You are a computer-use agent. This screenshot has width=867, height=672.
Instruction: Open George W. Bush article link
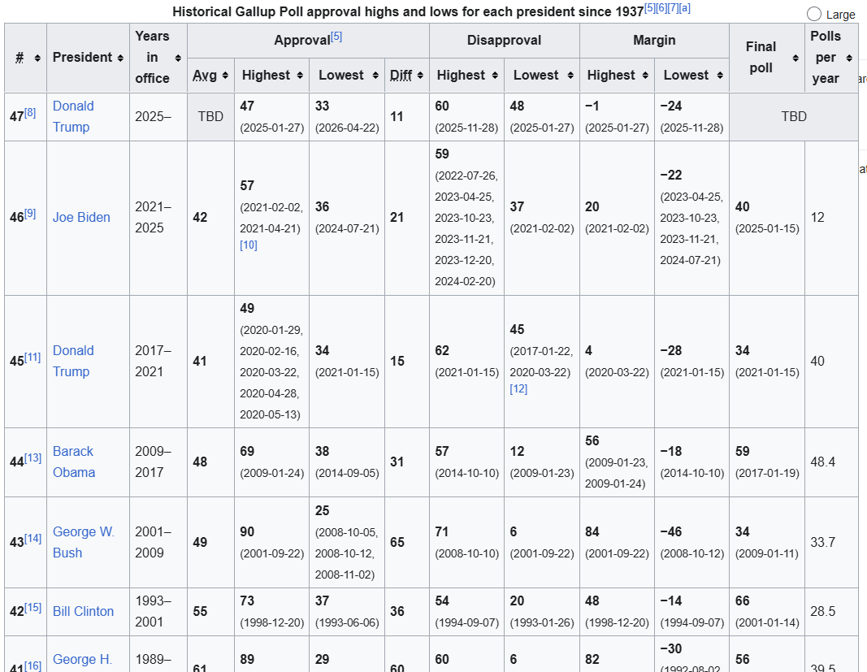click(x=83, y=542)
